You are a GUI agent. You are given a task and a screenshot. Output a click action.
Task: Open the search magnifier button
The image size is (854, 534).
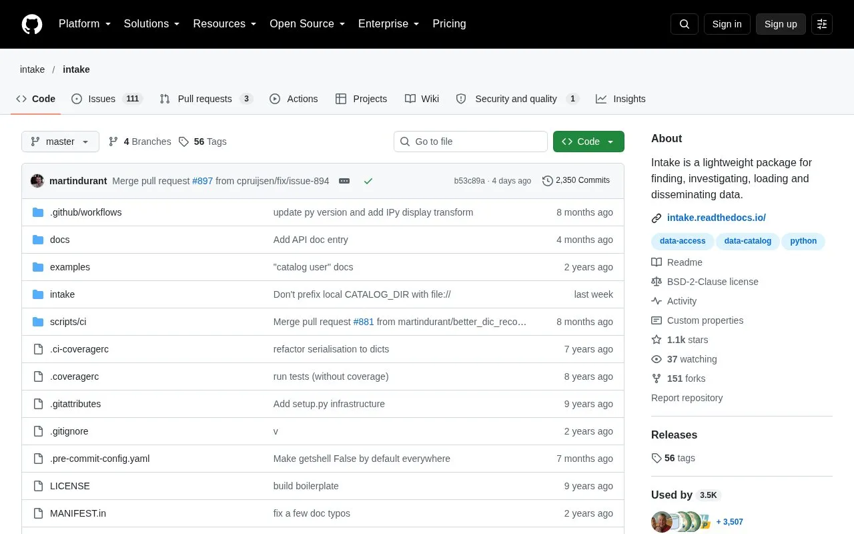tap(685, 24)
